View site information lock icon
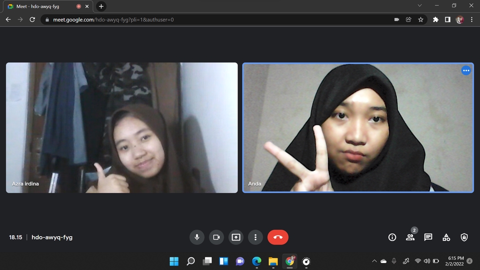 click(47, 19)
